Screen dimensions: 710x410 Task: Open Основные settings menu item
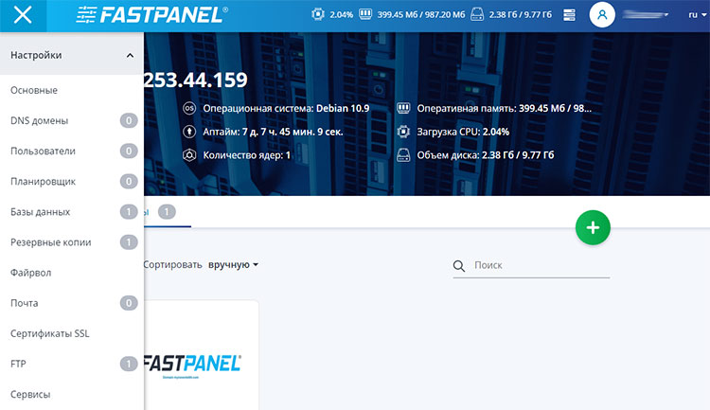coord(34,90)
